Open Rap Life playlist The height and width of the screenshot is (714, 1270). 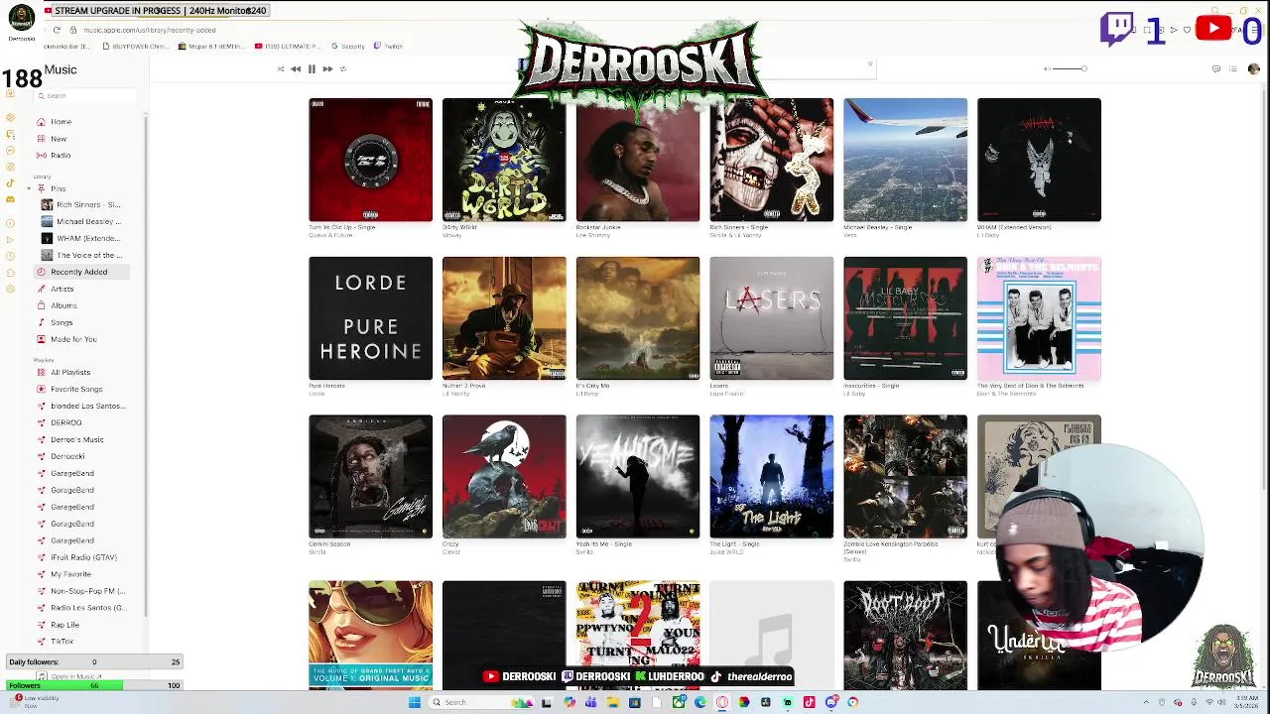click(x=64, y=625)
